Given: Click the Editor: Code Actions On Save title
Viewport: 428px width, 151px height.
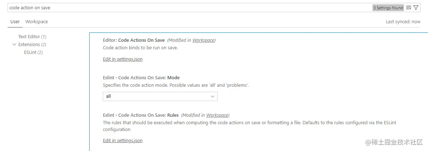Looking at the screenshot, I should (134, 40).
